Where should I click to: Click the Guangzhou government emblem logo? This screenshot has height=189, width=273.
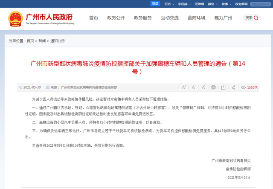(15, 19)
